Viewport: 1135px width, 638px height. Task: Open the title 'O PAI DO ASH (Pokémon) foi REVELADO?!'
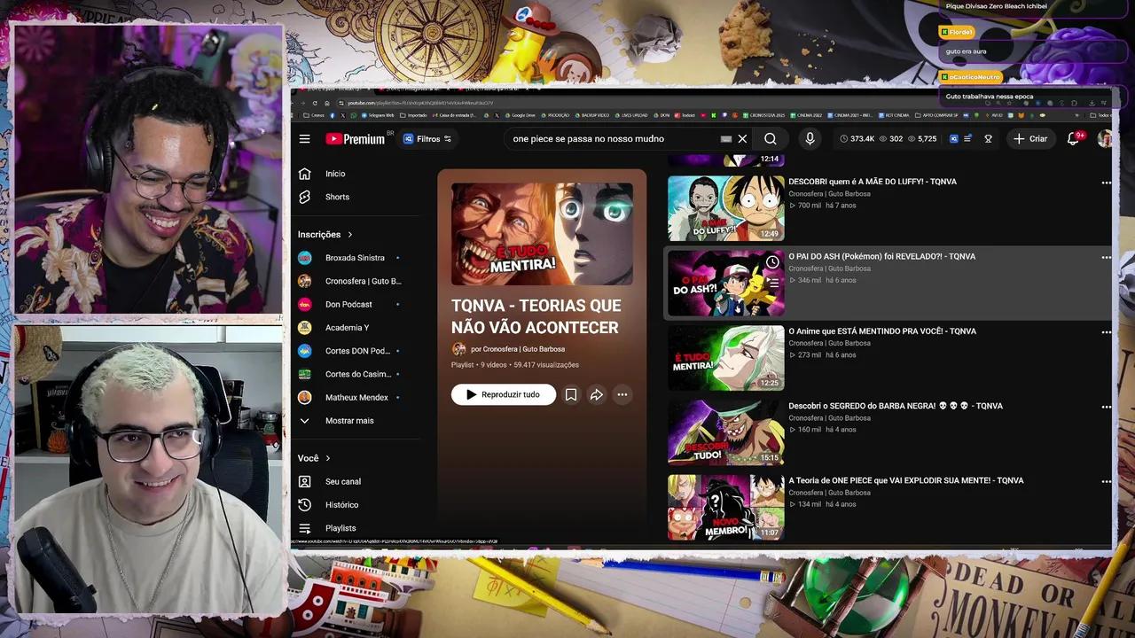(x=882, y=256)
